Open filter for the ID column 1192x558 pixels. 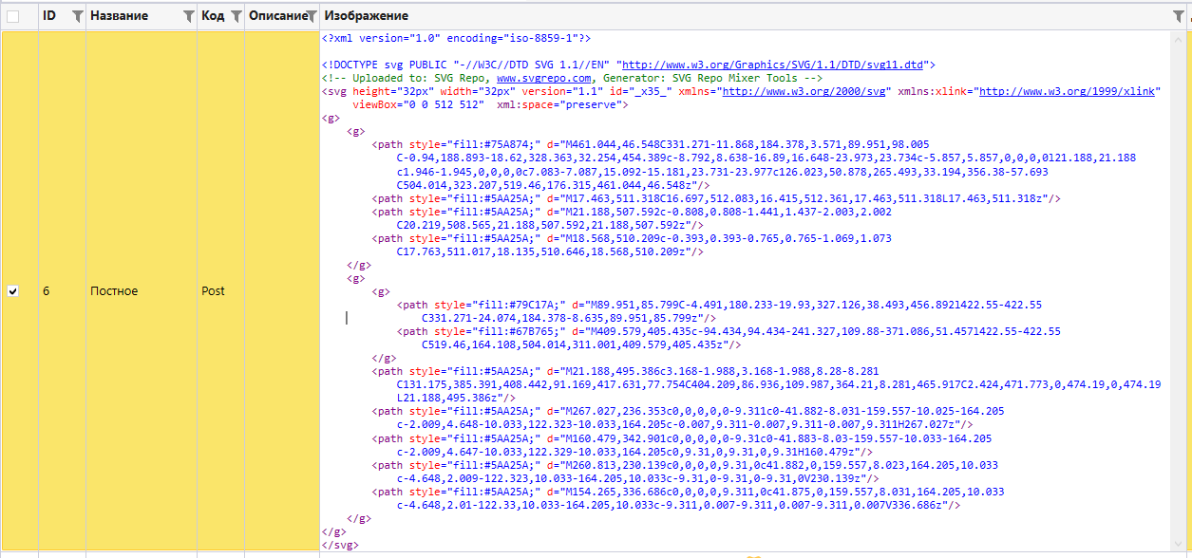click(77, 16)
